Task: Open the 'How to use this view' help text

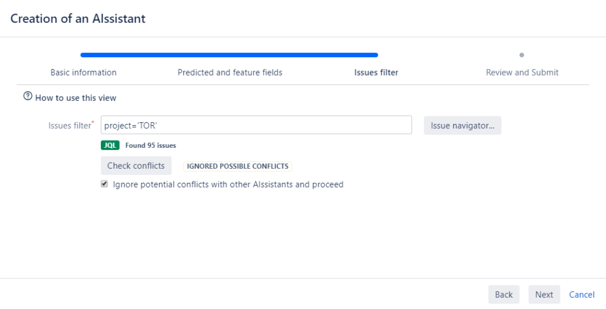Action: pyautogui.click(x=76, y=98)
